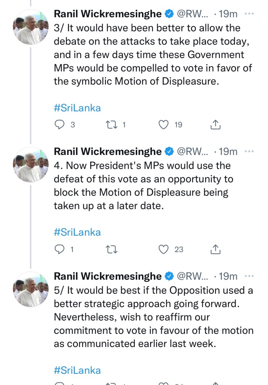Tap #SriLanka hashtag under tweet 5/
This screenshot has width=268, height=385.
pos(77,370)
